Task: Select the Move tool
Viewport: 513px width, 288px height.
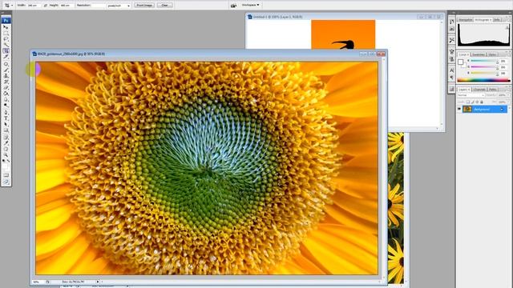Action: 6,27
